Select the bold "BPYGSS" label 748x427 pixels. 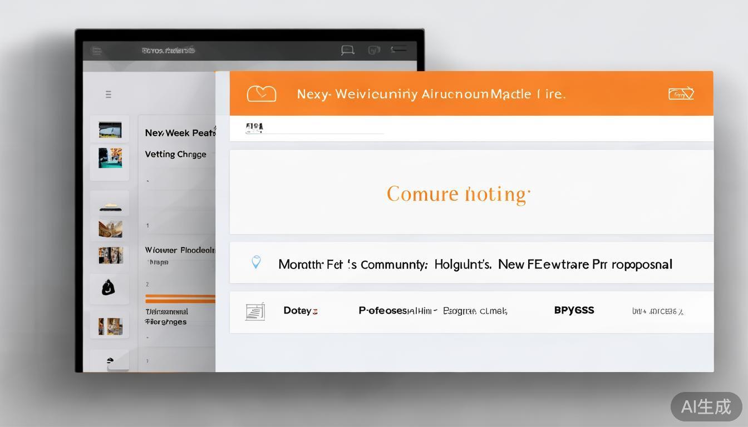574,310
